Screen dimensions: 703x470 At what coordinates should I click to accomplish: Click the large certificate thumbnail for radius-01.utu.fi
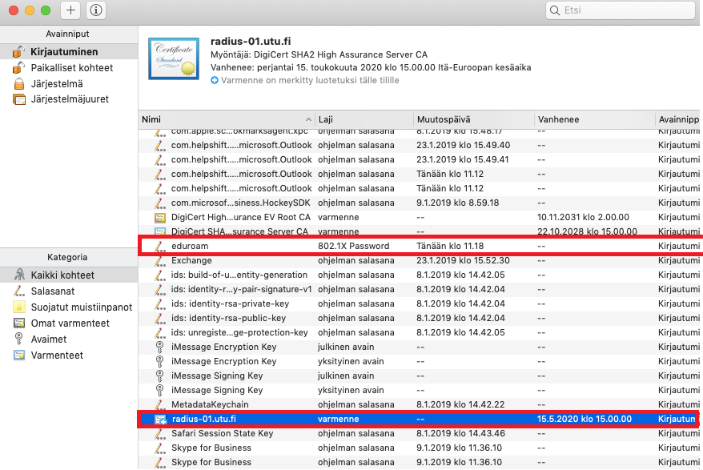[174, 59]
